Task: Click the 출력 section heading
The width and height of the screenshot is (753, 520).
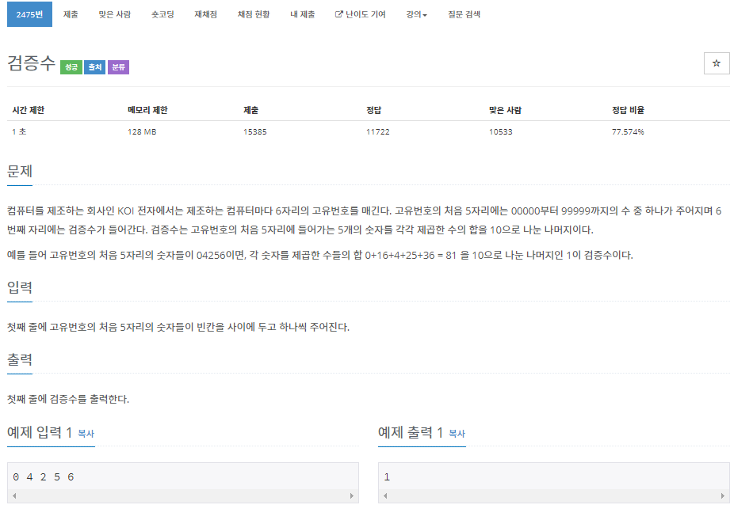Action: coord(20,360)
